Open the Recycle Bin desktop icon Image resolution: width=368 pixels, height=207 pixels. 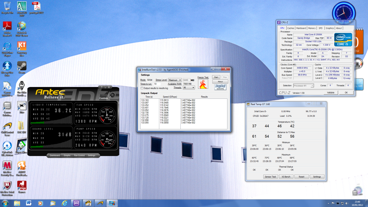pos(7,8)
